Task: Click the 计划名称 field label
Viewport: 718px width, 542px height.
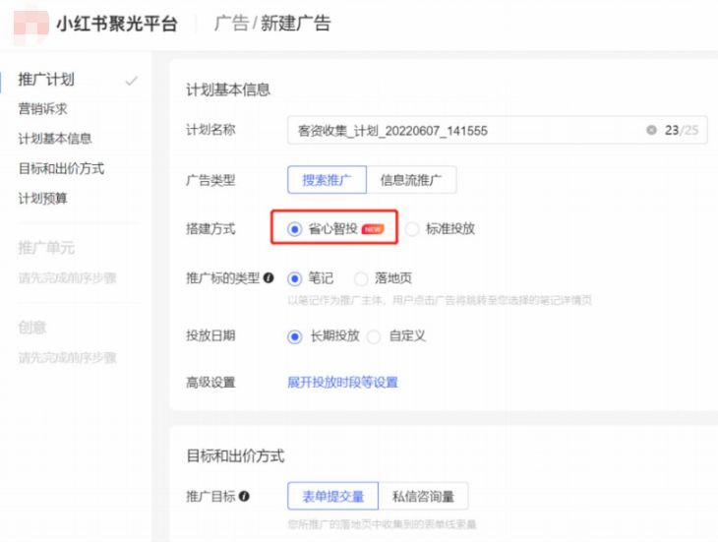Action: point(210,130)
